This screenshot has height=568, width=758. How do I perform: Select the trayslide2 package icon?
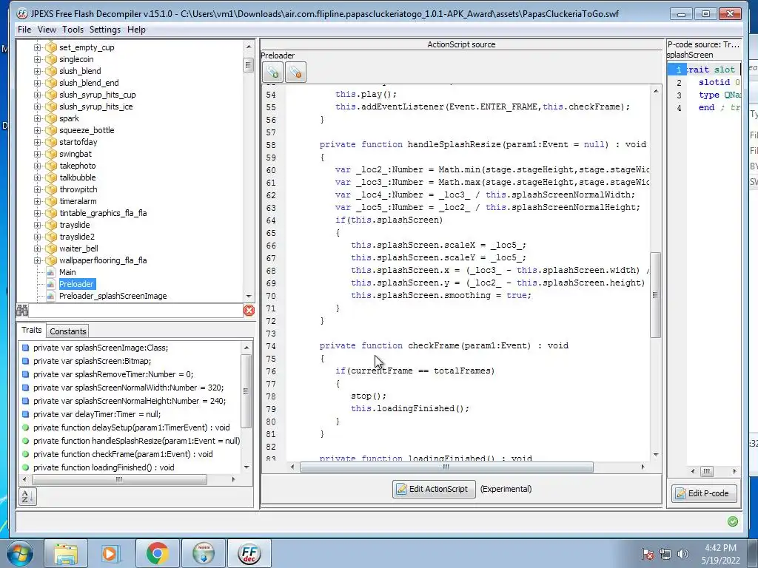51,237
